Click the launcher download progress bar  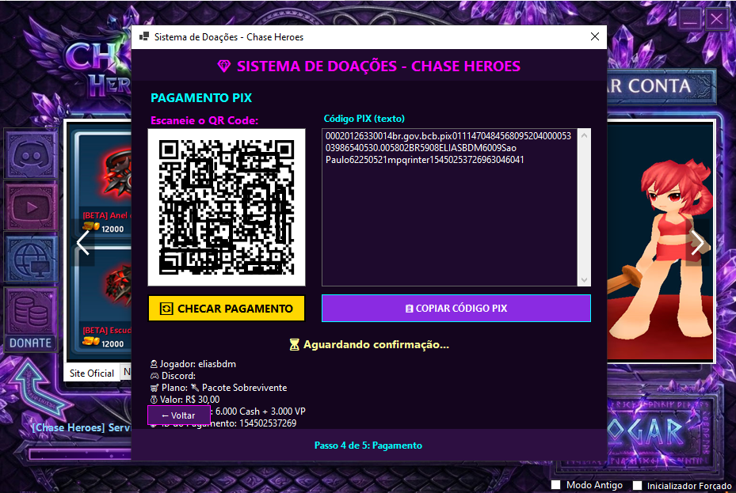(80, 453)
